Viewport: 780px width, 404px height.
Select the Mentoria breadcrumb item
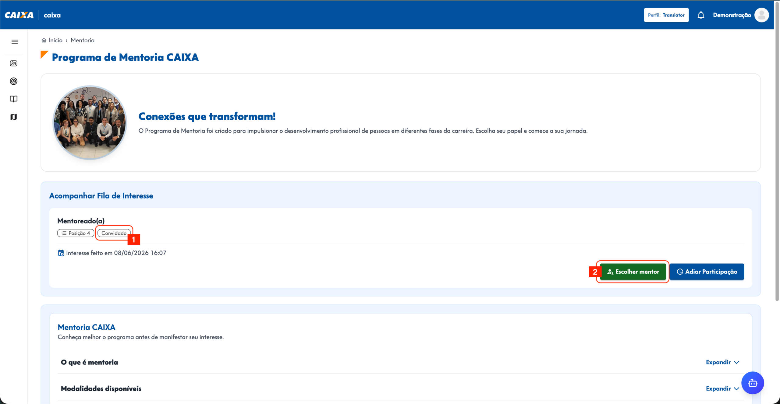pos(83,40)
